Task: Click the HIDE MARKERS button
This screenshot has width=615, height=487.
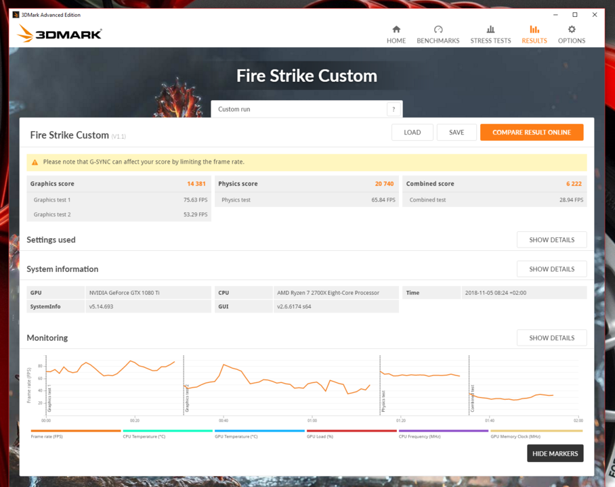Action: (555, 453)
